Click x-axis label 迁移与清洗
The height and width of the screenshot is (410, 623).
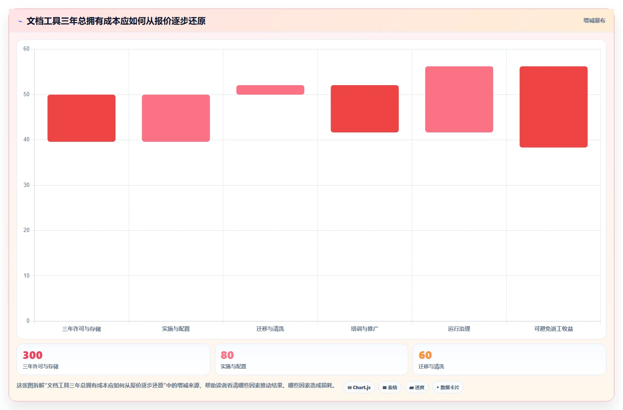pos(270,329)
